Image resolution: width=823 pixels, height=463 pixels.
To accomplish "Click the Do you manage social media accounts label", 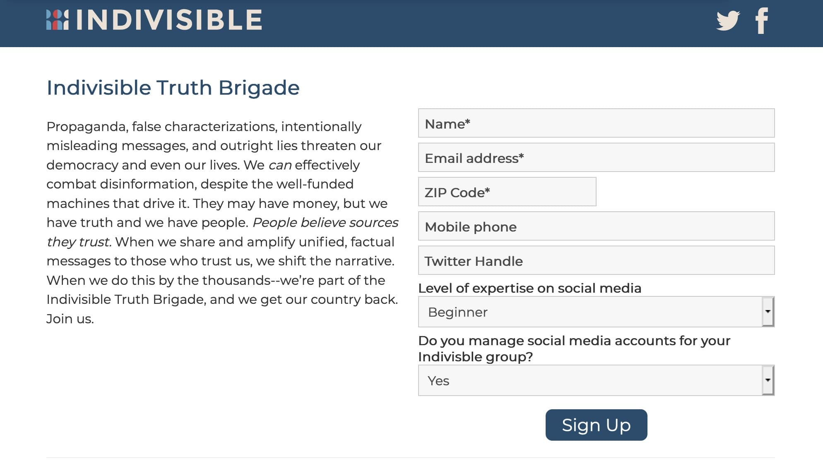I will pyautogui.click(x=574, y=348).
